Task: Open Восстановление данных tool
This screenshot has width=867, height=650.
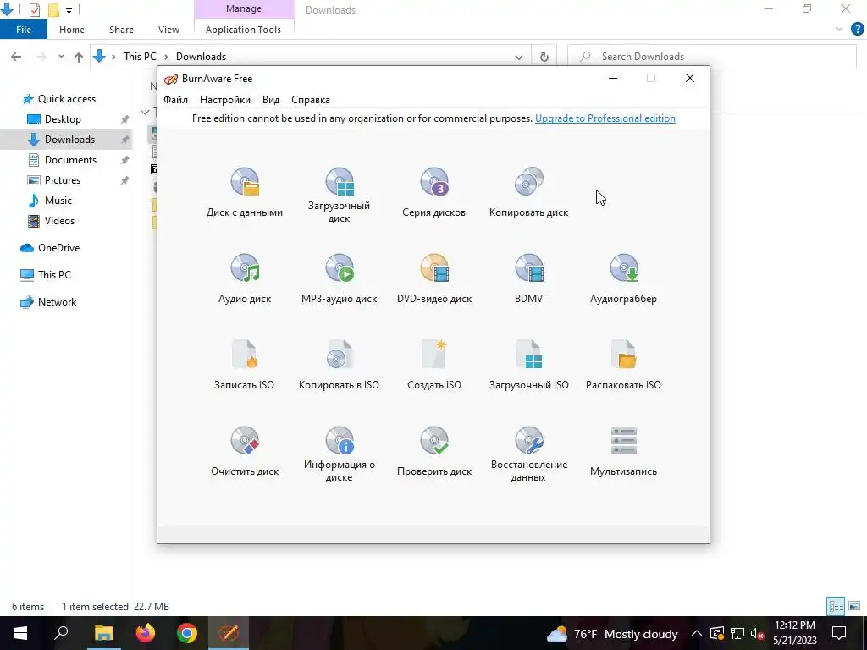Action: point(528,454)
